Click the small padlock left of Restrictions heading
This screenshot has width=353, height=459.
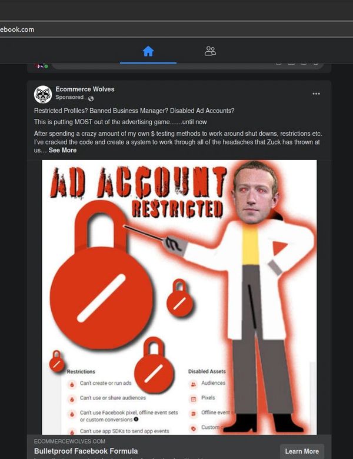[x=56, y=361]
